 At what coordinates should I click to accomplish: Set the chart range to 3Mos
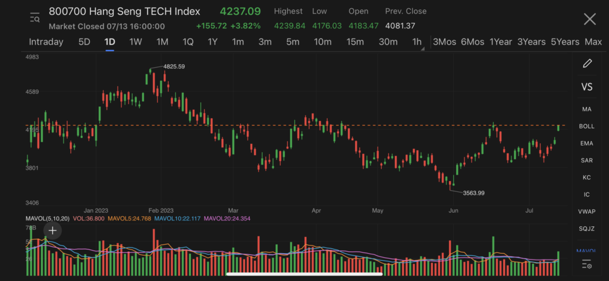point(444,42)
